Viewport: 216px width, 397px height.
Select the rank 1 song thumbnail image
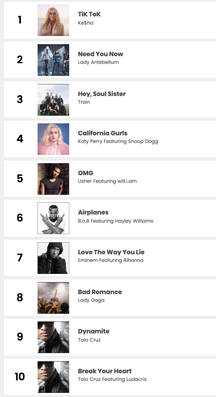pos(53,20)
